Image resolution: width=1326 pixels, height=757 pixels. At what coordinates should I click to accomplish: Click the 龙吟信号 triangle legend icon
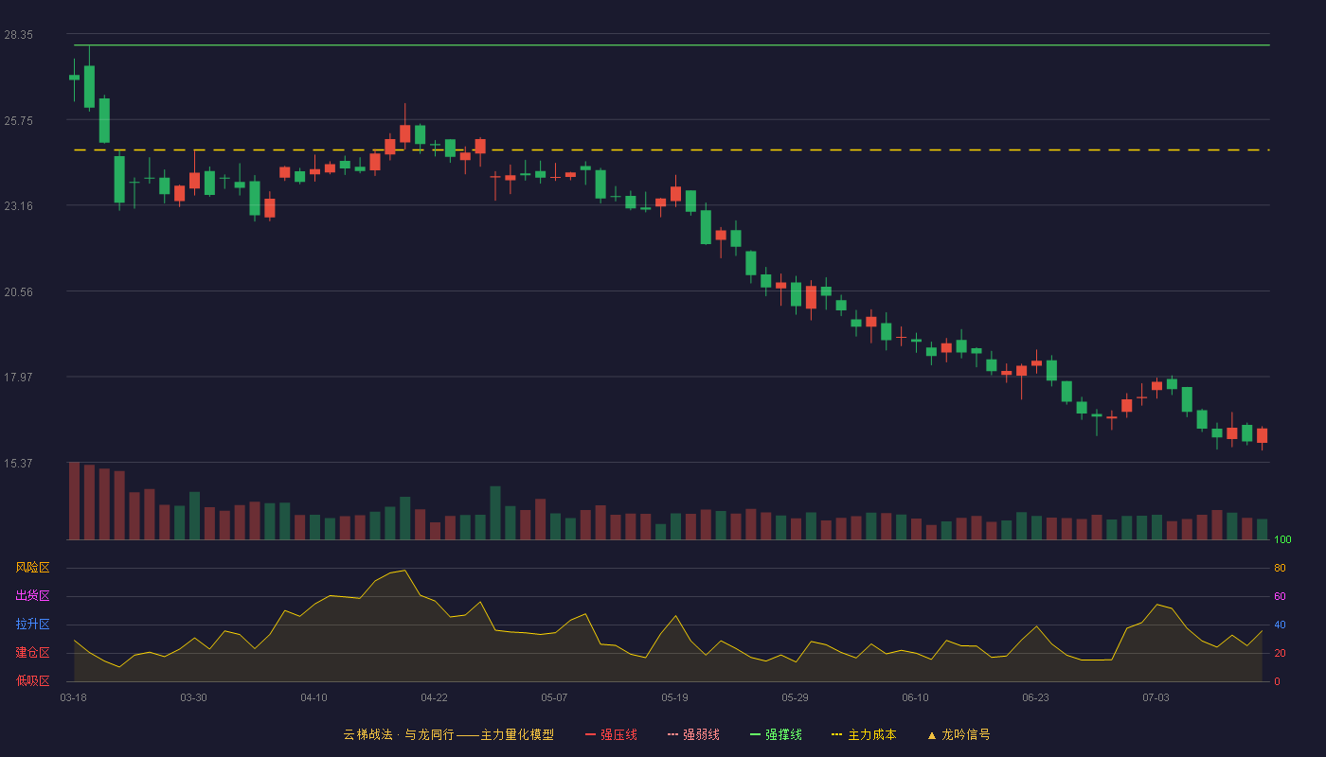click(x=932, y=734)
